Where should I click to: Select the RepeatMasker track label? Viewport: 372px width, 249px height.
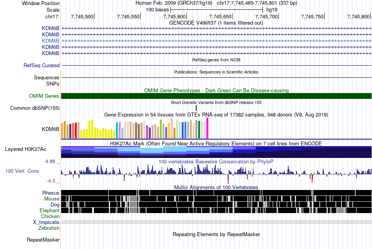click(43, 240)
